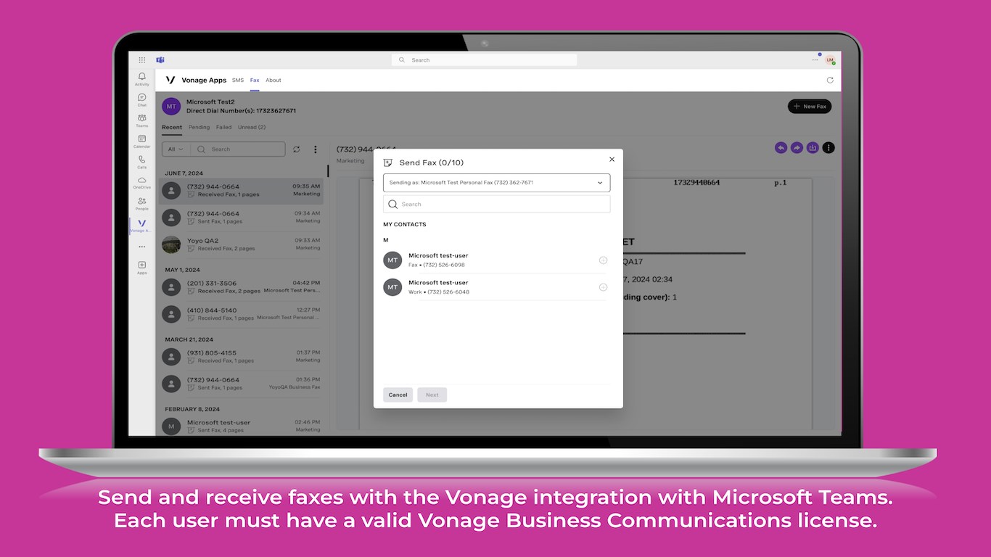991x557 pixels.
Task: Open Activity in the Teams sidebar
Action: 141,78
